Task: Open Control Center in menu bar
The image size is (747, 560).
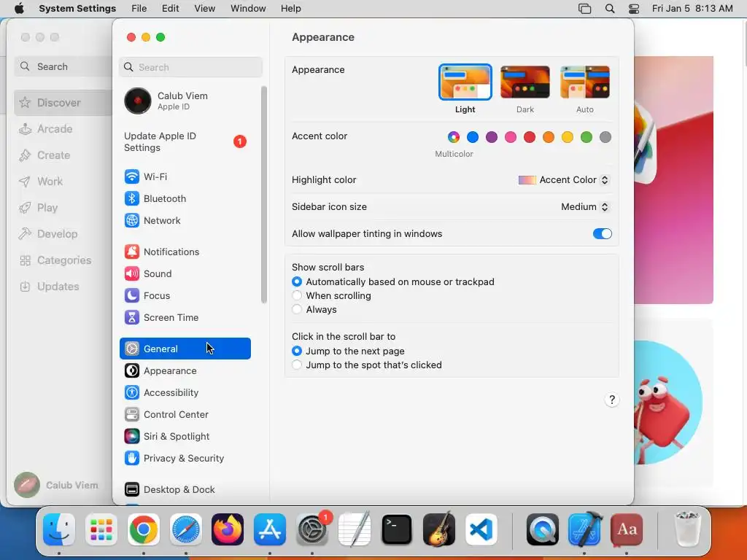Action: pyautogui.click(x=634, y=9)
